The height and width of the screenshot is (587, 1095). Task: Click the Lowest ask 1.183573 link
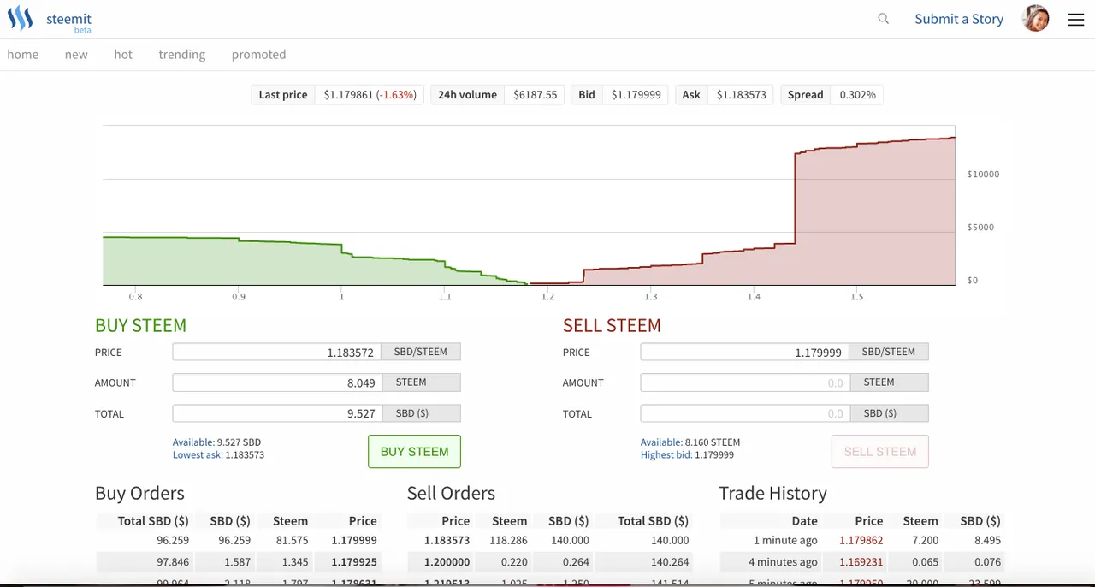point(218,455)
